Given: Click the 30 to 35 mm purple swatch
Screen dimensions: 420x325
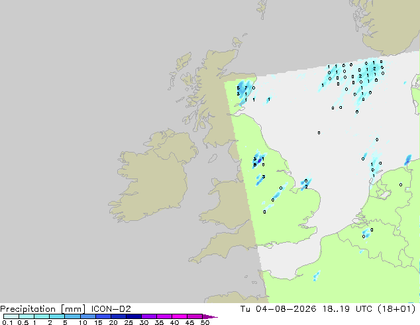Looking at the screenshot, I should click(x=148, y=316).
